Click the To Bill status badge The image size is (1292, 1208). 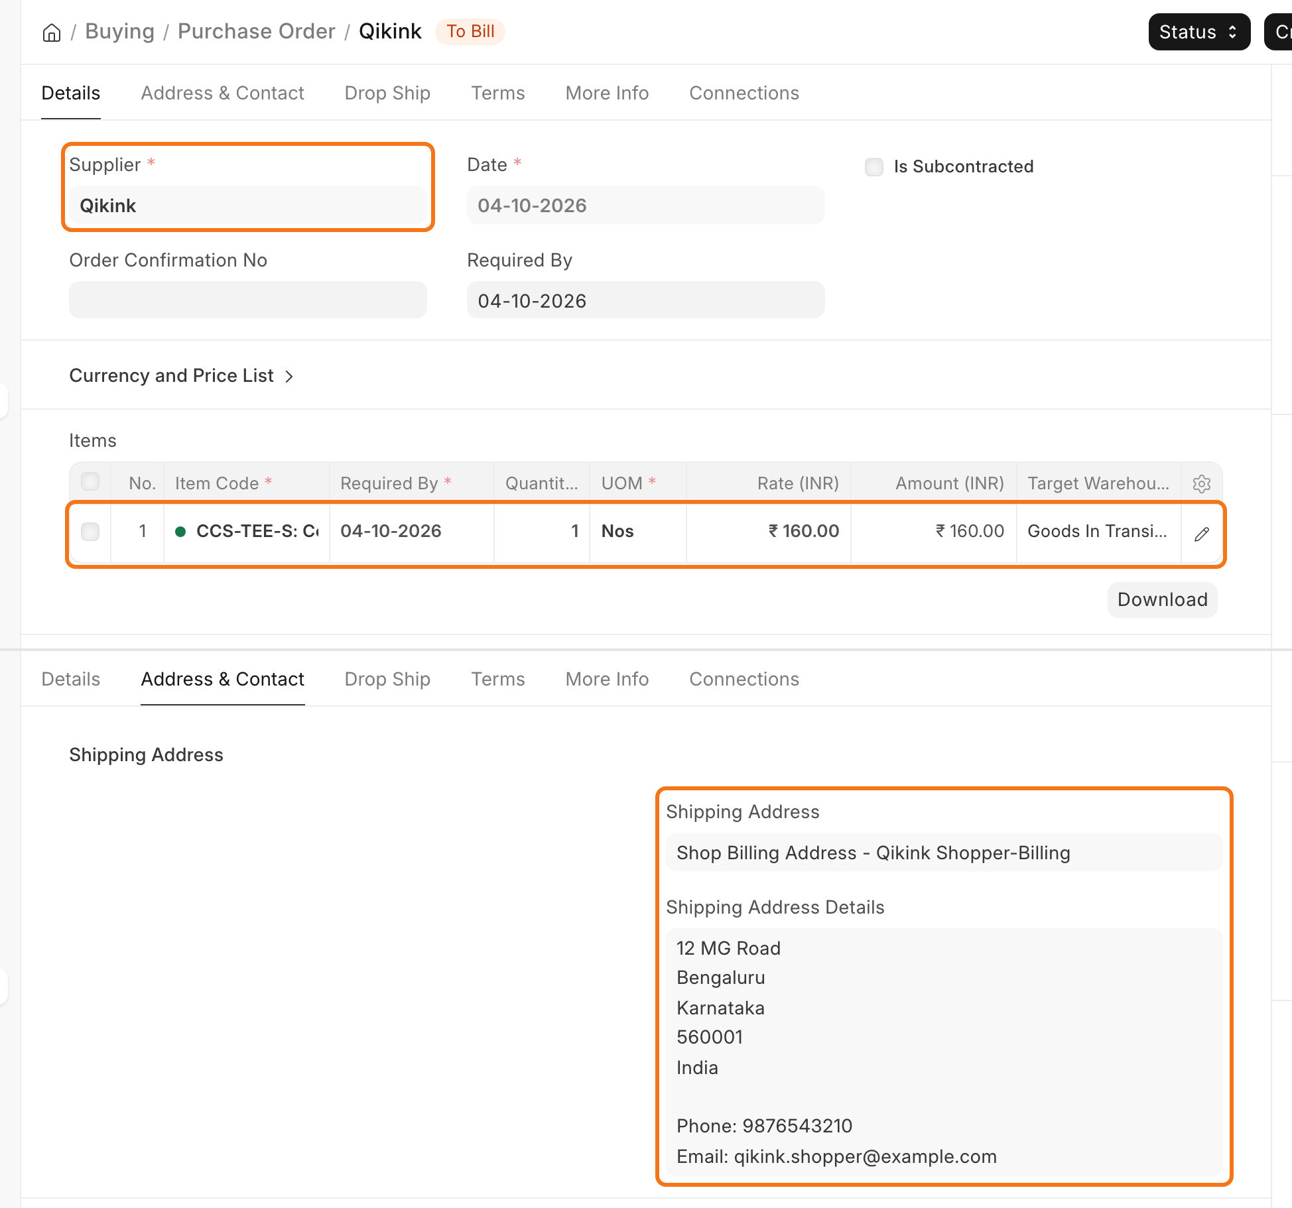click(x=470, y=31)
